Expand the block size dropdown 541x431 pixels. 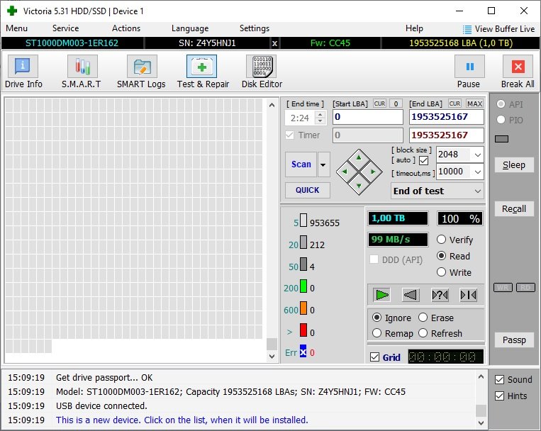click(x=477, y=155)
